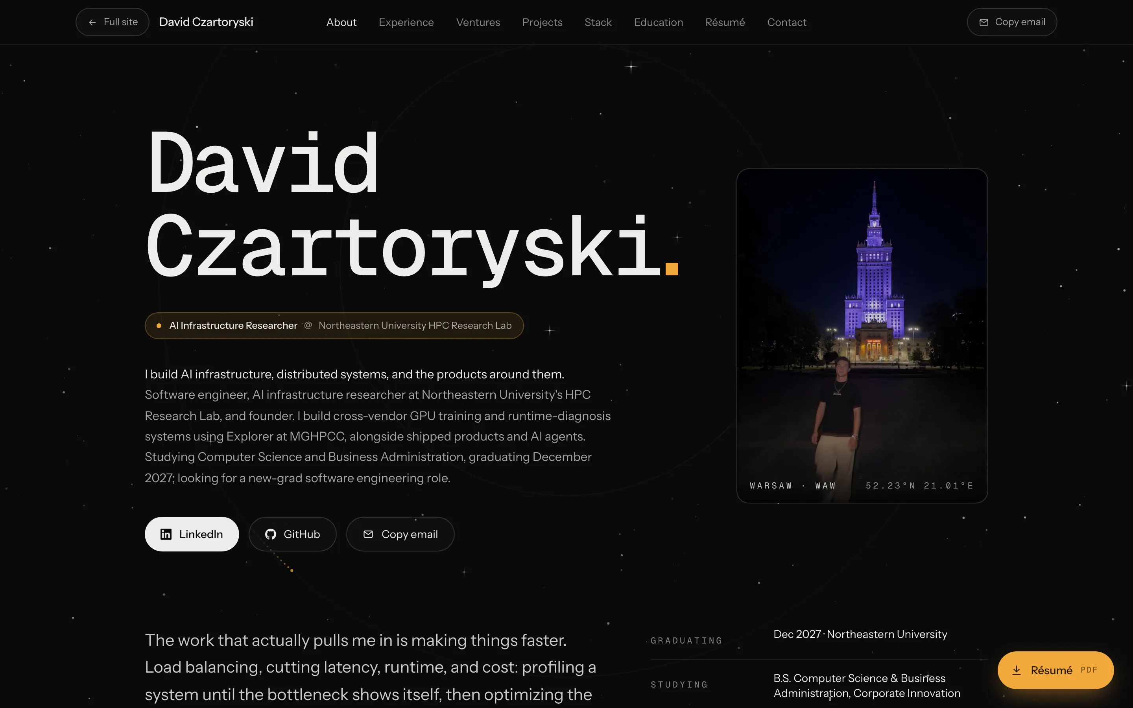This screenshot has height=708, width=1133.
Task: Click the line starting I build AI infrastructure
Action: [354, 374]
